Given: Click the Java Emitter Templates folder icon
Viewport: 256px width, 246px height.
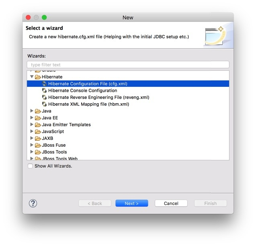Looking at the screenshot, I should (38, 125).
